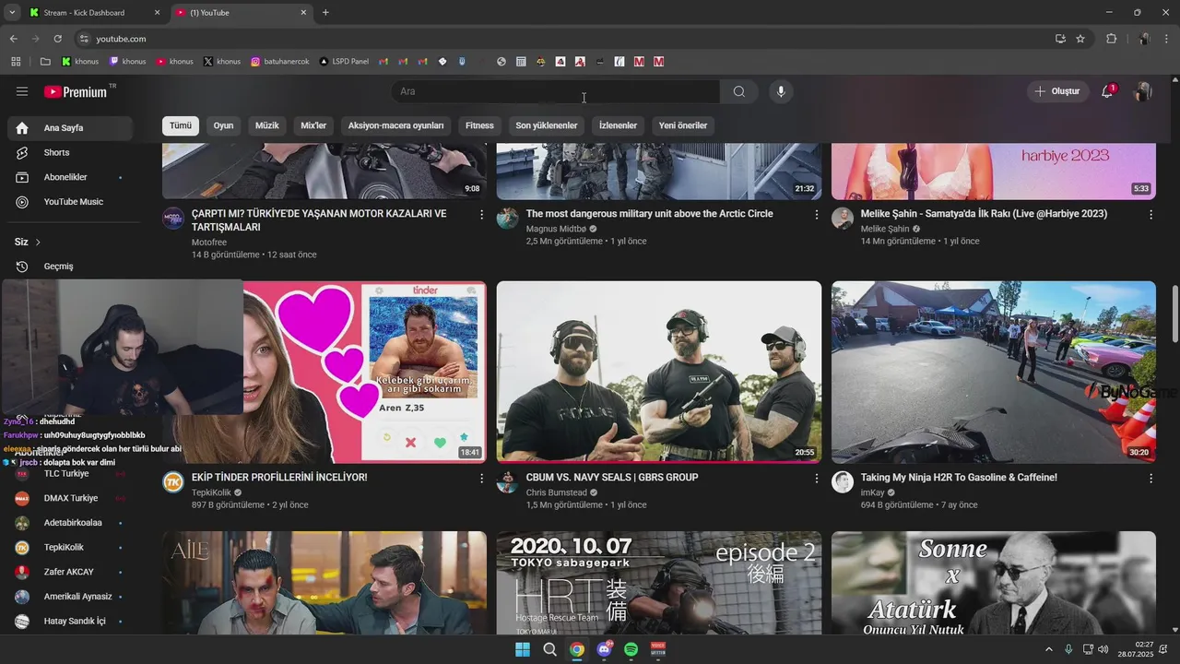
Task: Open the LSPD Panel bookmark
Action: pyautogui.click(x=344, y=62)
